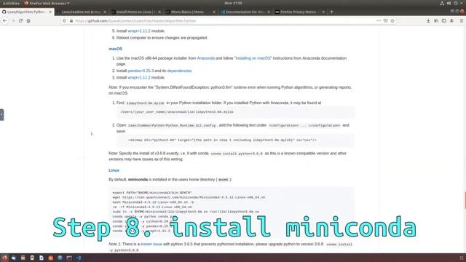Bookmark this page with the star
Screen dimensions: 466x262
(392, 21)
